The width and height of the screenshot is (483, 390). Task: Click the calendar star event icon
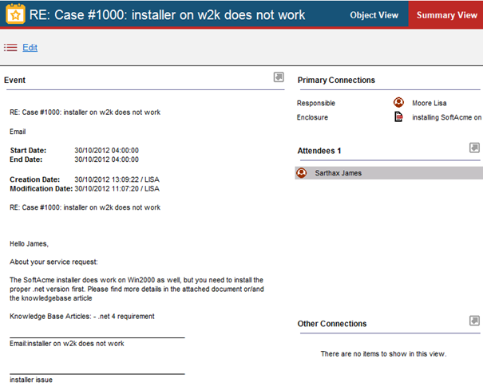click(15, 14)
